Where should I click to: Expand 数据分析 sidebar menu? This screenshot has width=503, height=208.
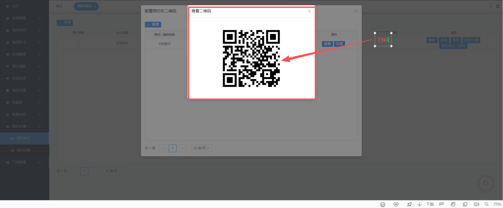coord(25,114)
